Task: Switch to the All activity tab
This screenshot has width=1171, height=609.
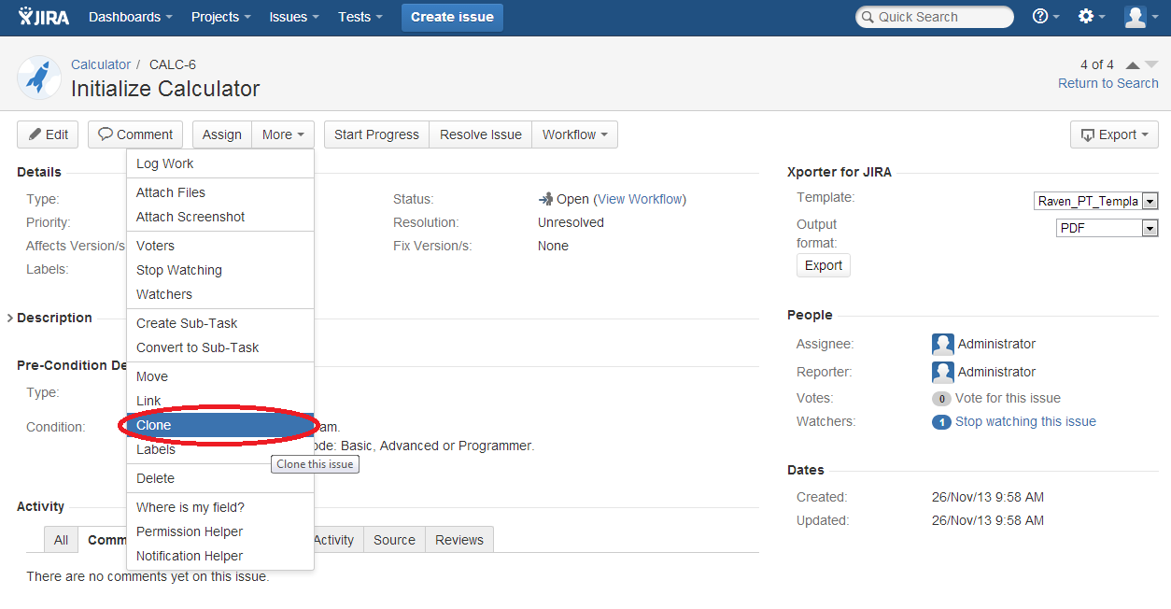Action: click(61, 540)
